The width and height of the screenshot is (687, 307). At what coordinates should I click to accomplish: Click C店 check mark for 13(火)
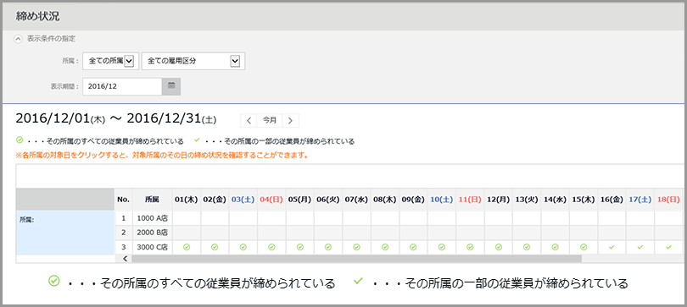527,247
